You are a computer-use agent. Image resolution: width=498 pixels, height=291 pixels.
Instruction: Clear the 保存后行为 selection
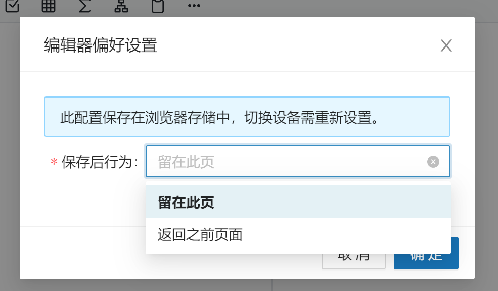click(x=433, y=162)
